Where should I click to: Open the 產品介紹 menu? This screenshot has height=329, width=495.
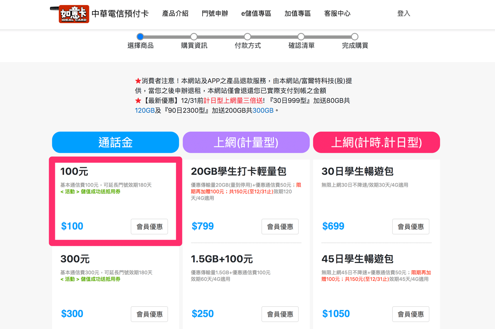(x=175, y=14)
